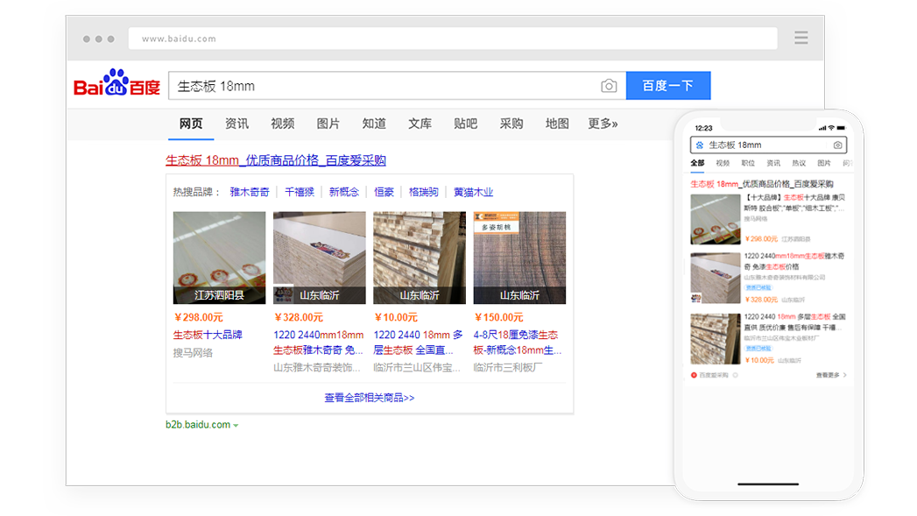Tap the phone product thumbnail priced ¥328.00

tap(716, 278)
